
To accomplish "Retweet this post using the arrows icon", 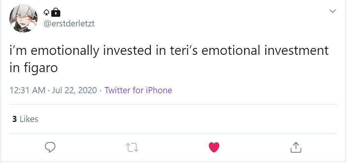I will [x=132, y=147].
